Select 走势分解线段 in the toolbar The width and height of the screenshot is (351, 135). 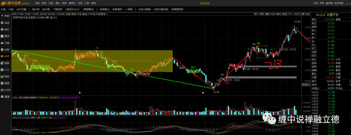click(x=161, y=9)
